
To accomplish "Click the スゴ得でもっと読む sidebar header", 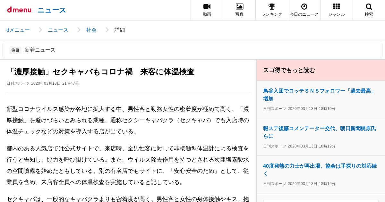I will [321, 70].
